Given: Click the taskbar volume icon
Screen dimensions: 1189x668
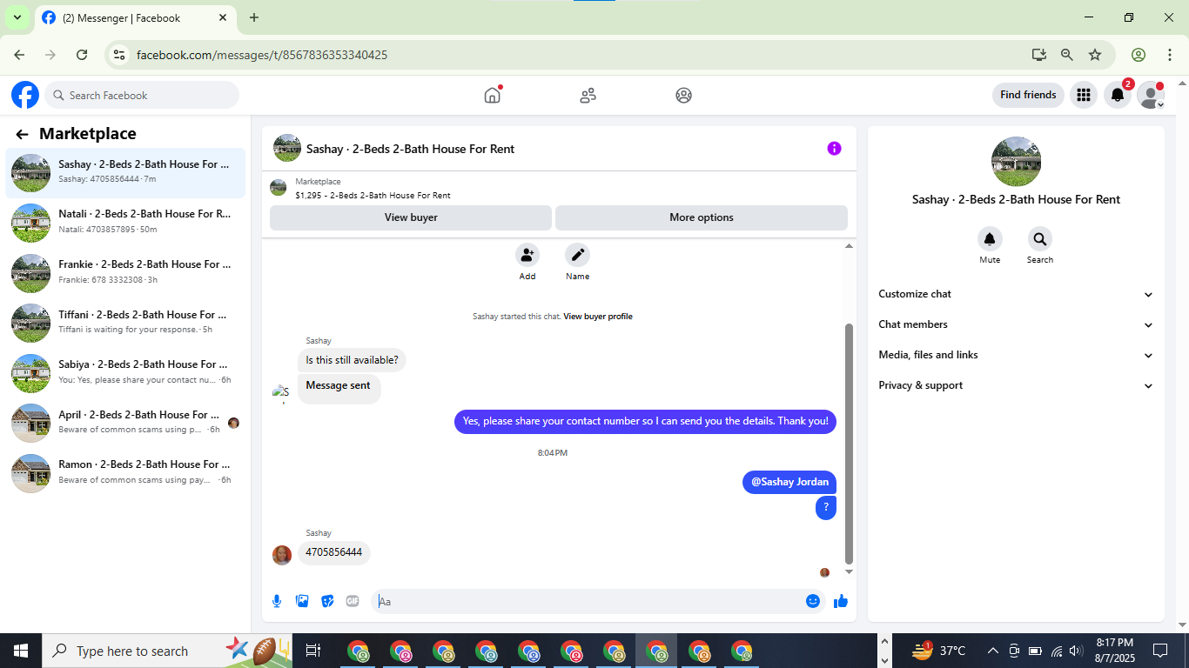Looking at the screenshot, I should 1076,651.
